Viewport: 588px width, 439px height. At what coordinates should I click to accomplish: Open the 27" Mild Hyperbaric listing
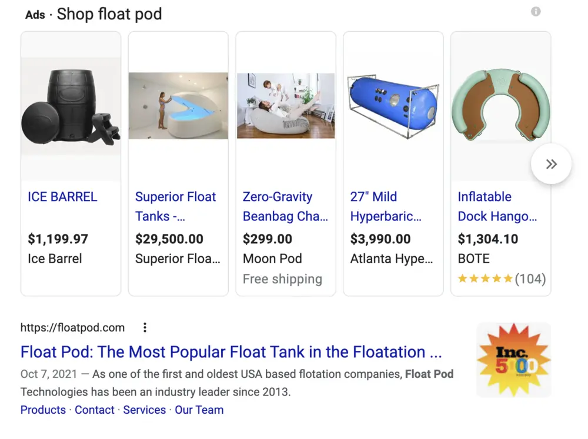386,206
